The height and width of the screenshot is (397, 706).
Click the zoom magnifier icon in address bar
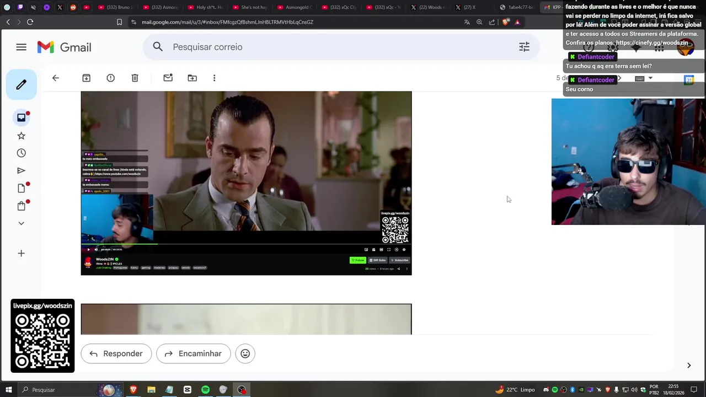click(479, 22)
